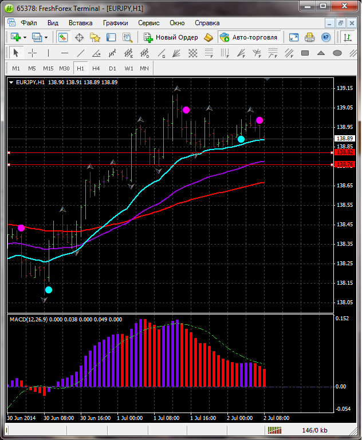This screenshot has height=440, width=362.
Task: Switch timeframe to M1
Action: coord(16,69)
